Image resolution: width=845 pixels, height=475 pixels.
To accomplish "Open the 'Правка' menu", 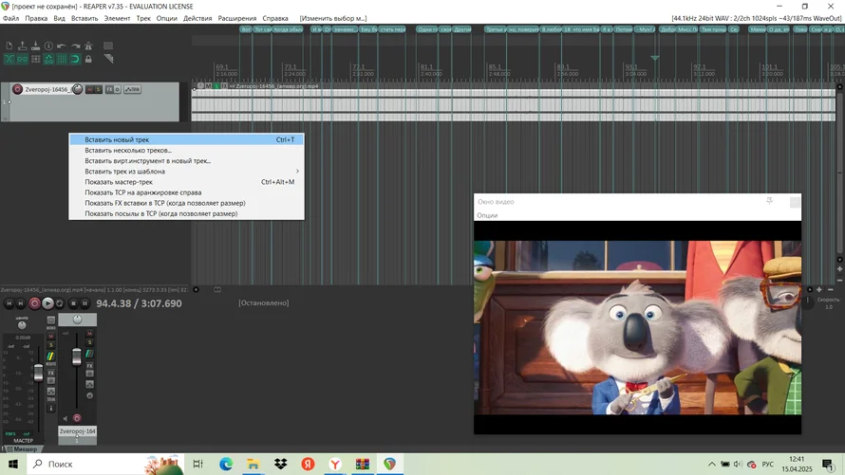I will (x=36, y=18).
